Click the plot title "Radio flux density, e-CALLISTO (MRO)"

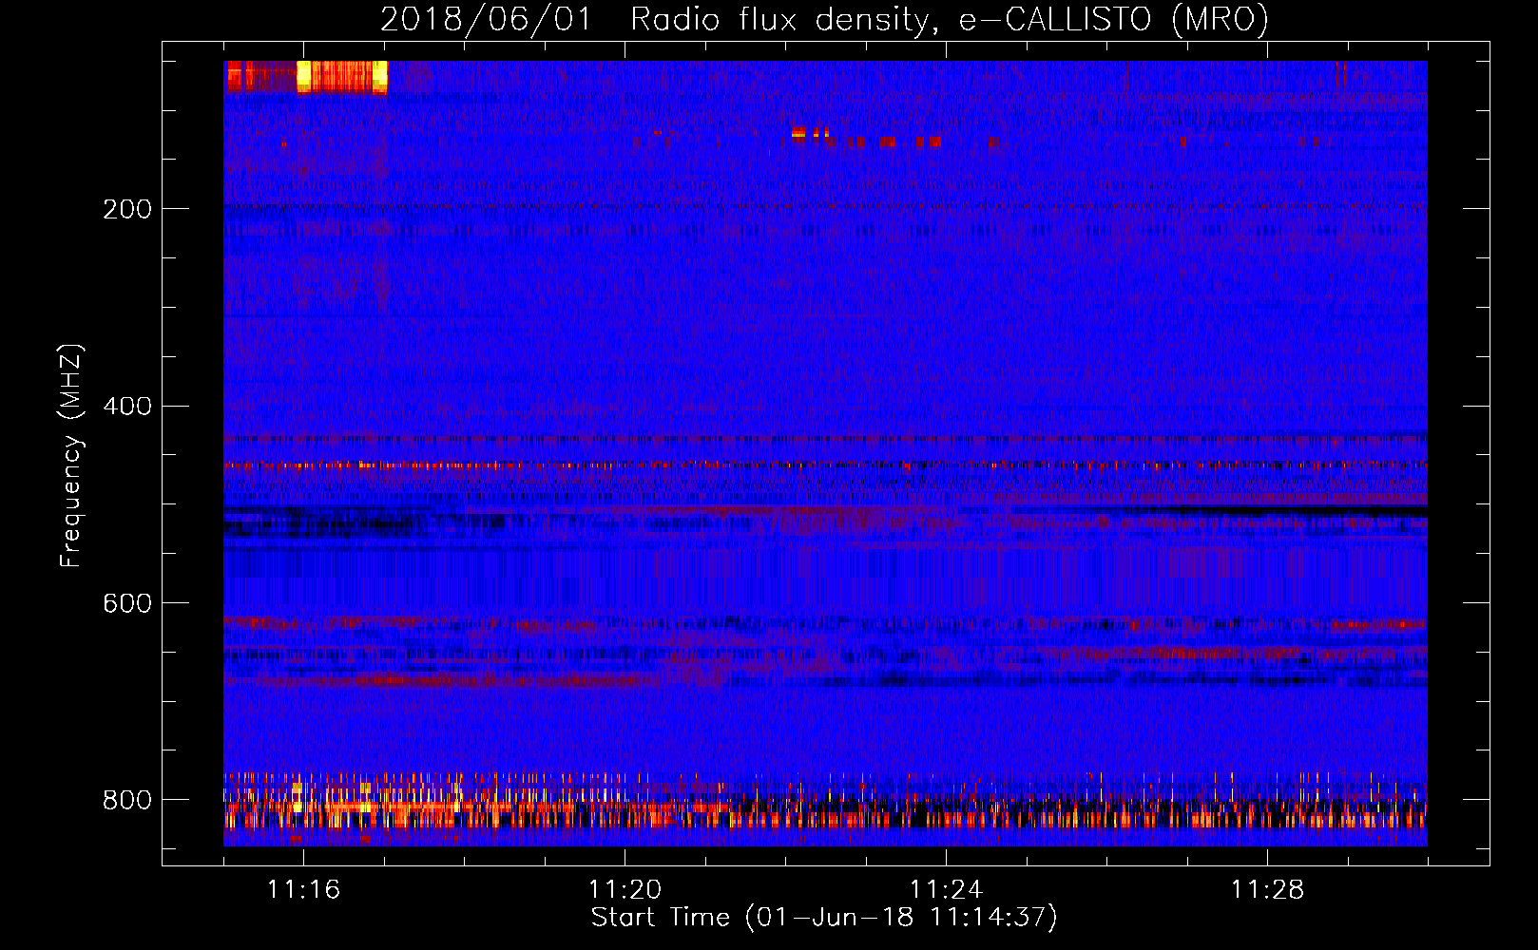click(950, 19)
